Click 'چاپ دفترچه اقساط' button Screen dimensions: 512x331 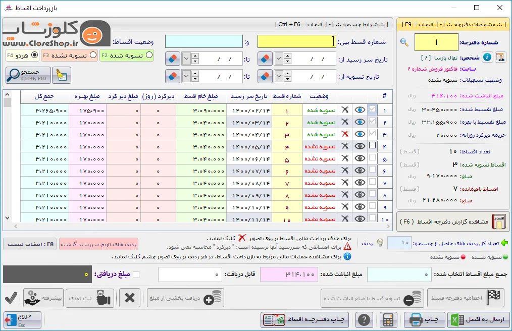304,320
